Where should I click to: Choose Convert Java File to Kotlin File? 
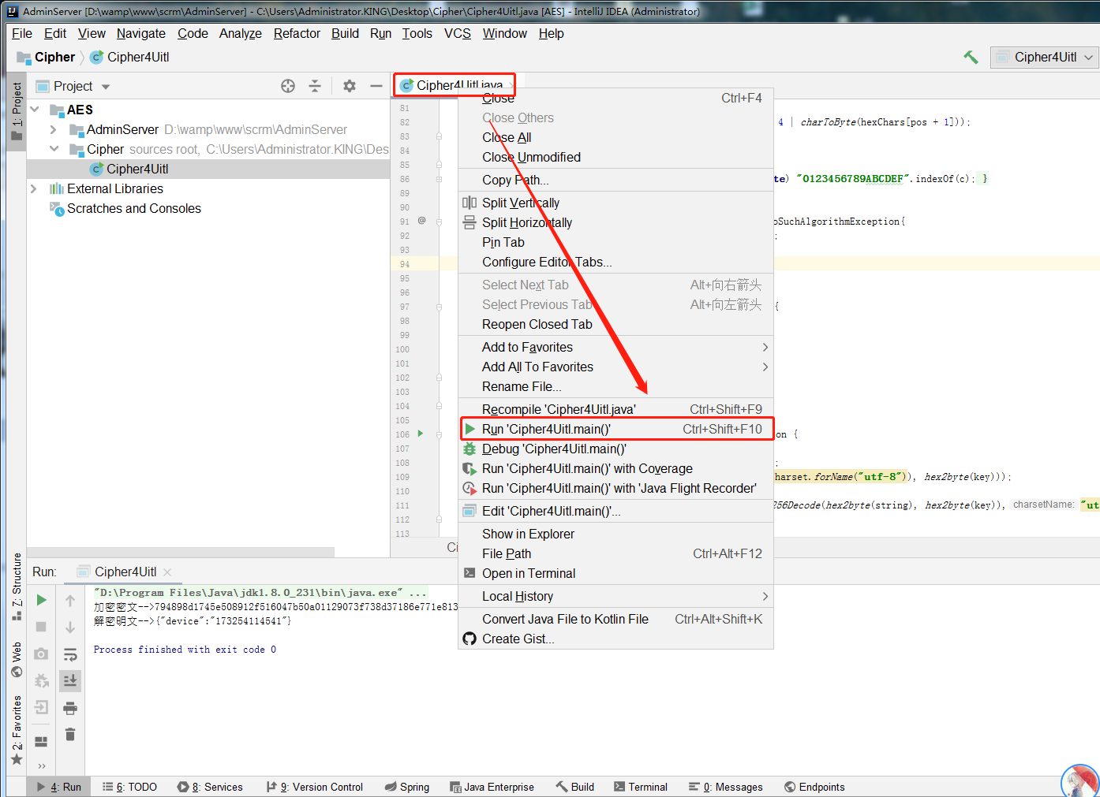pyautogui.click(x=615, y=619)
